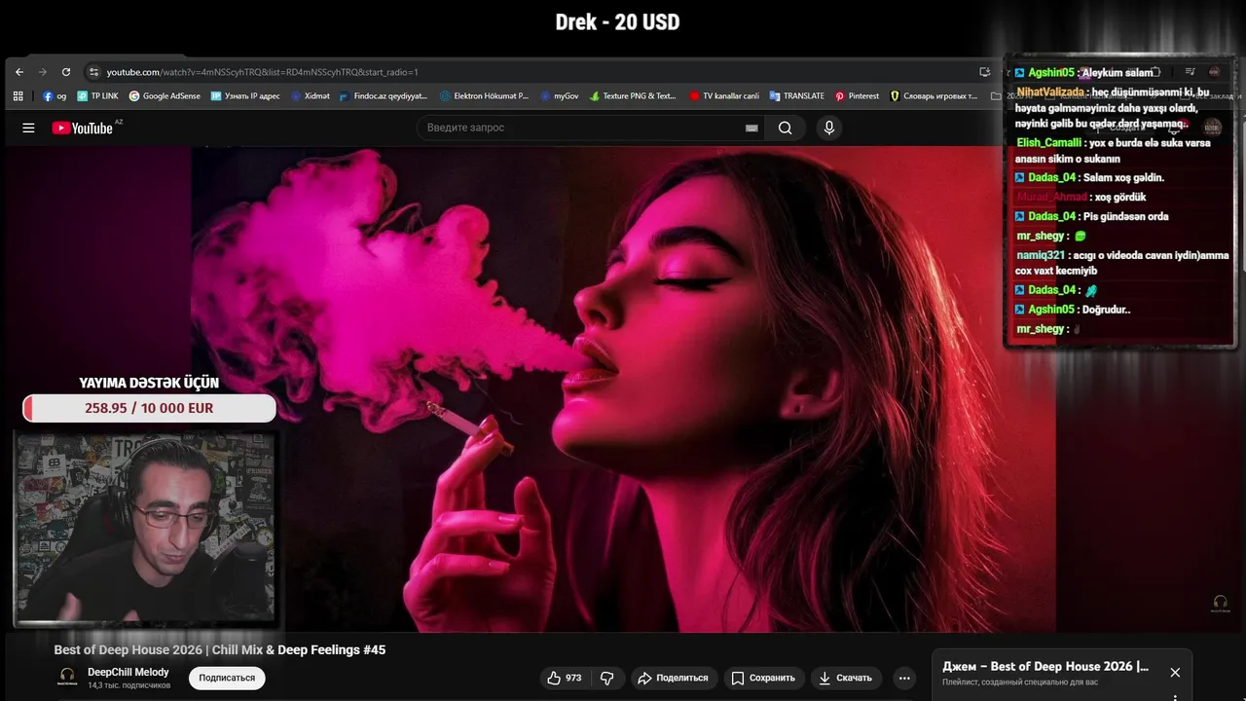
Task: Open the Узнать IP адрес bookmark
Action: (x=245, y=96)
